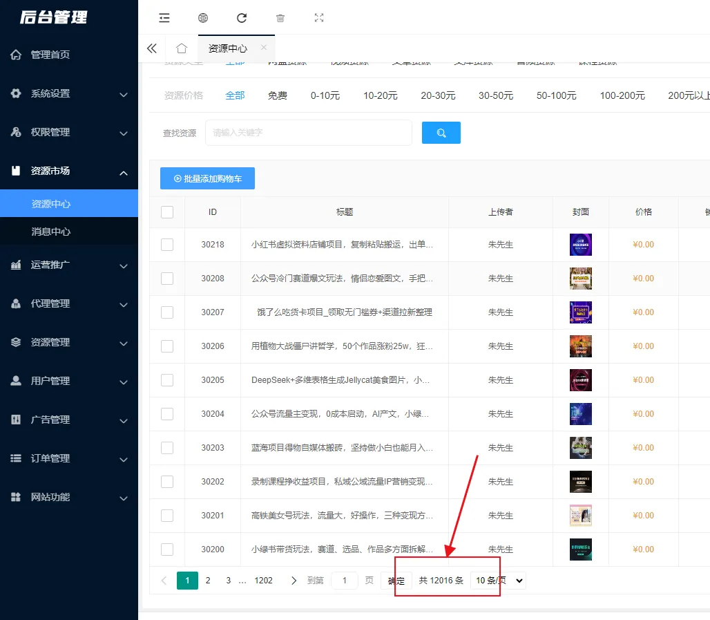
Task: Check the row 30206 checkbox
Action: click(x=167, y=346)
